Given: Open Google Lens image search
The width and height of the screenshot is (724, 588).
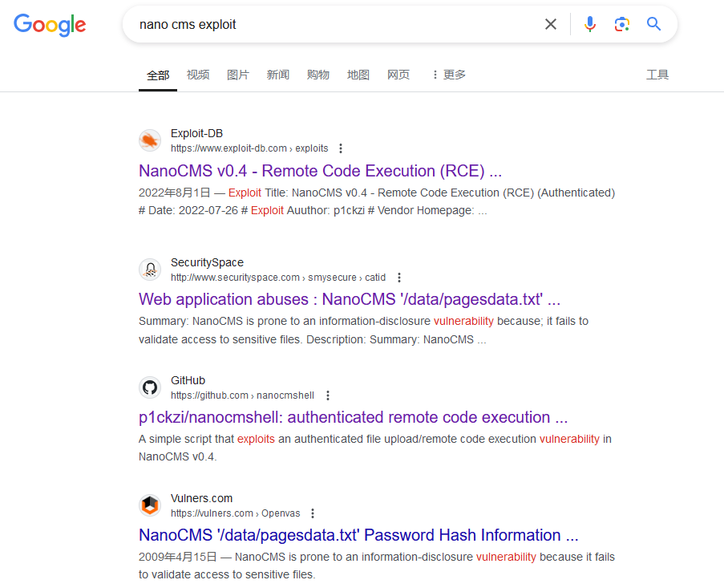Looking at the screenshot, I should [622, 24].
